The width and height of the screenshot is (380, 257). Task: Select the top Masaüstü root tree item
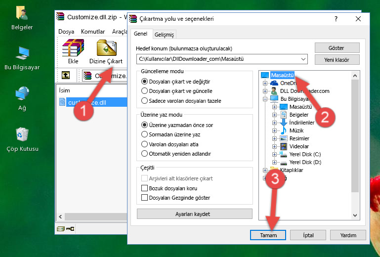pos(282,75)
